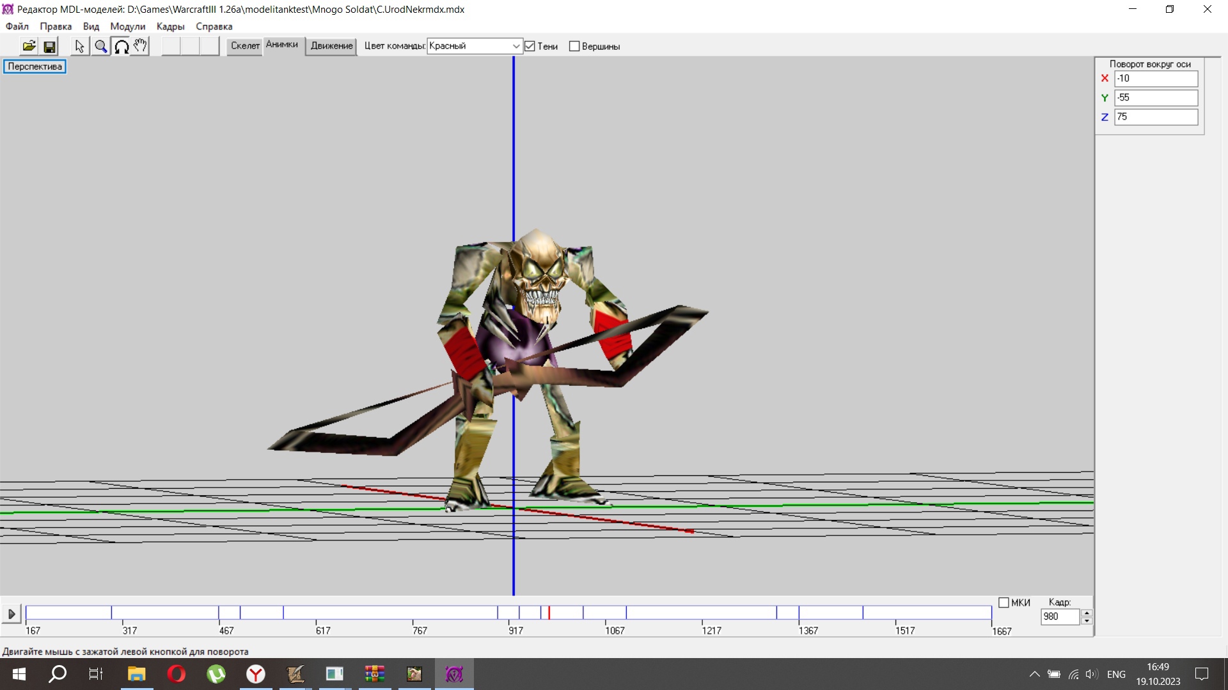Click the open file folder icon
The width and height of the screenshot is (1228, 690).
coord(29,46)
